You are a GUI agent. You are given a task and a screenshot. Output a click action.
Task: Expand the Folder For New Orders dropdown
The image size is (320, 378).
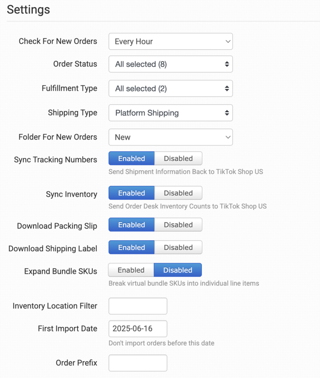pyautogui.click(x=170, y=137)
